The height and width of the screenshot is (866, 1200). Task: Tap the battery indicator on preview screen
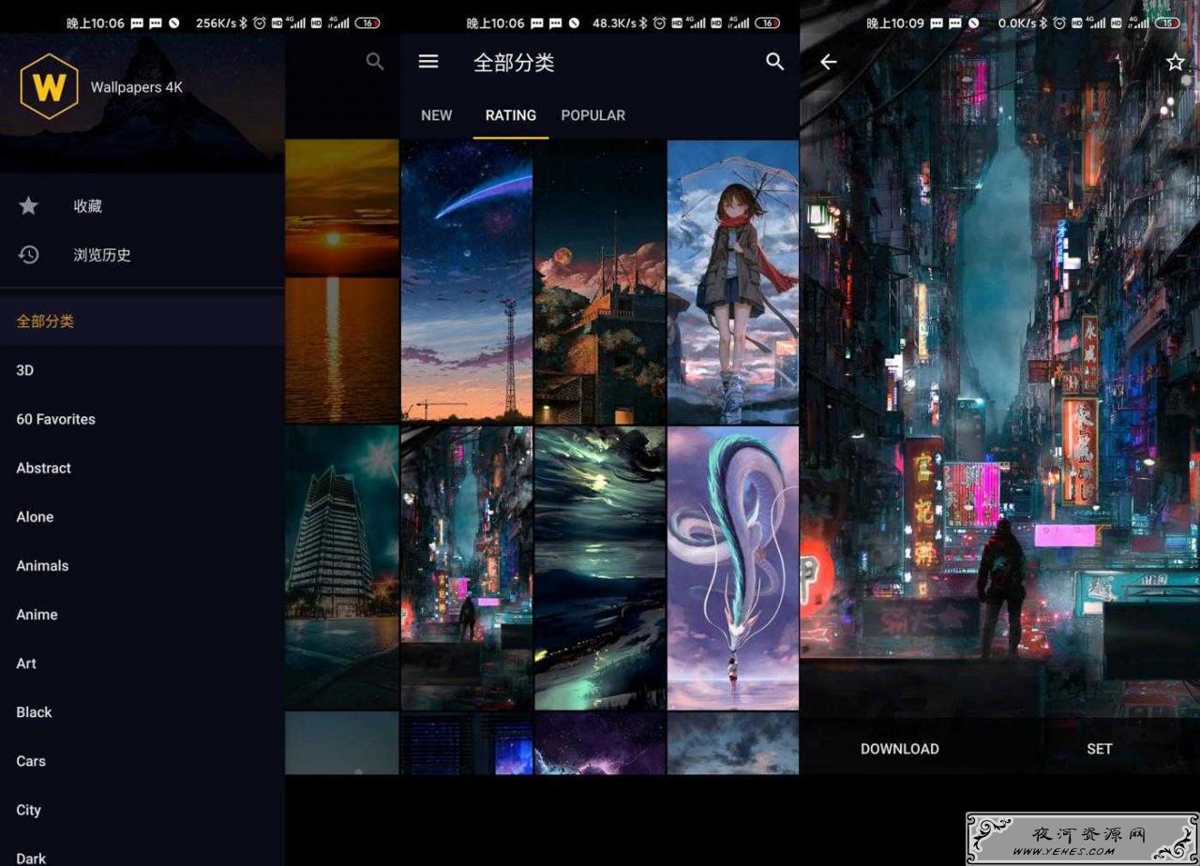coord(1167,23)
